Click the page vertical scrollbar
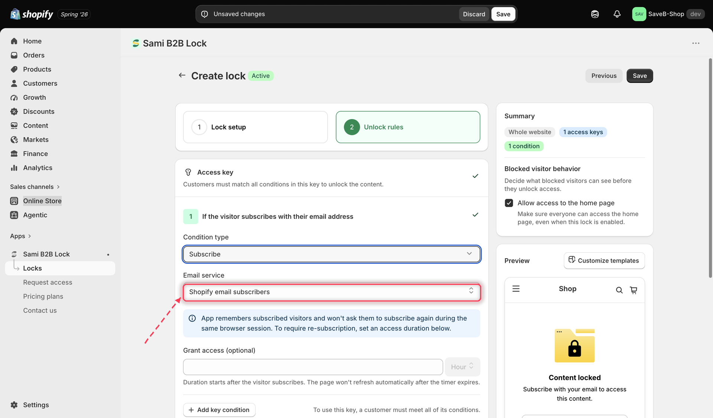The image size is (713, 418). 710,168
